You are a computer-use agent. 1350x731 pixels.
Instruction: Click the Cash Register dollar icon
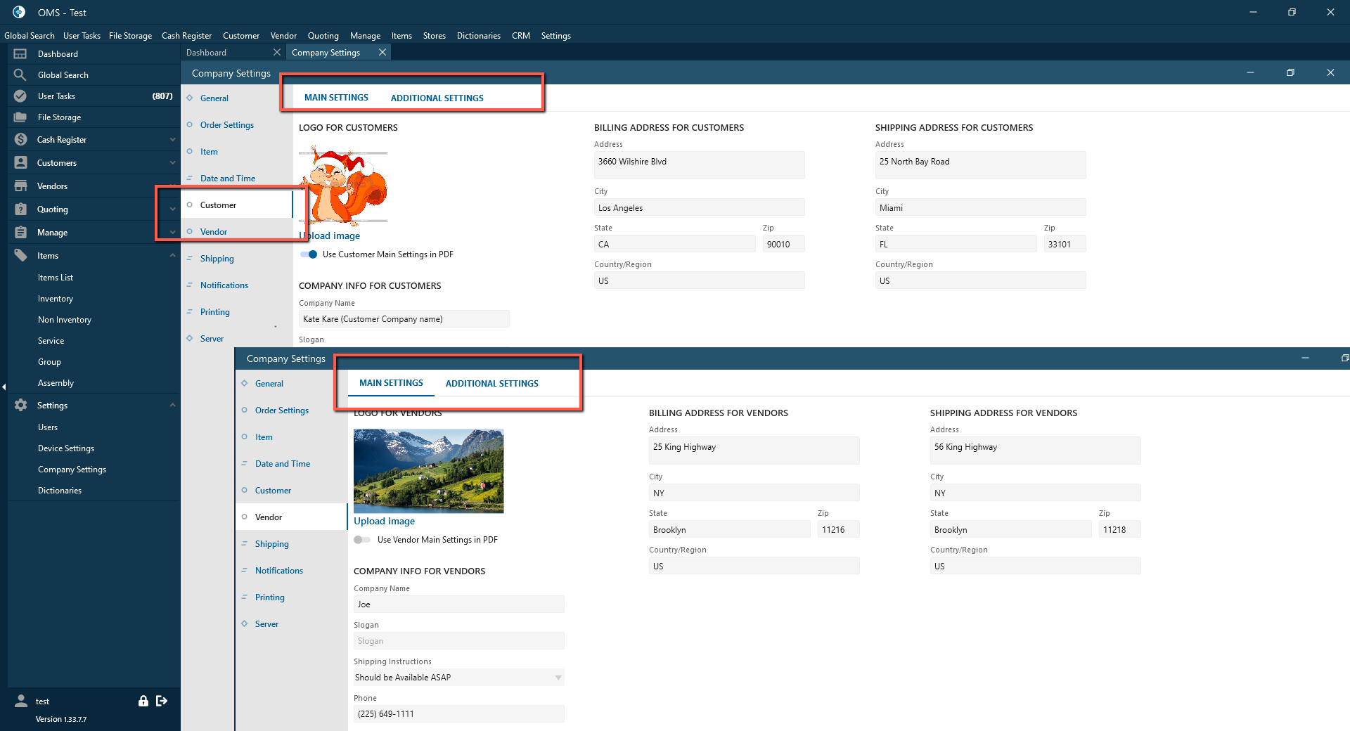point(20,140)
